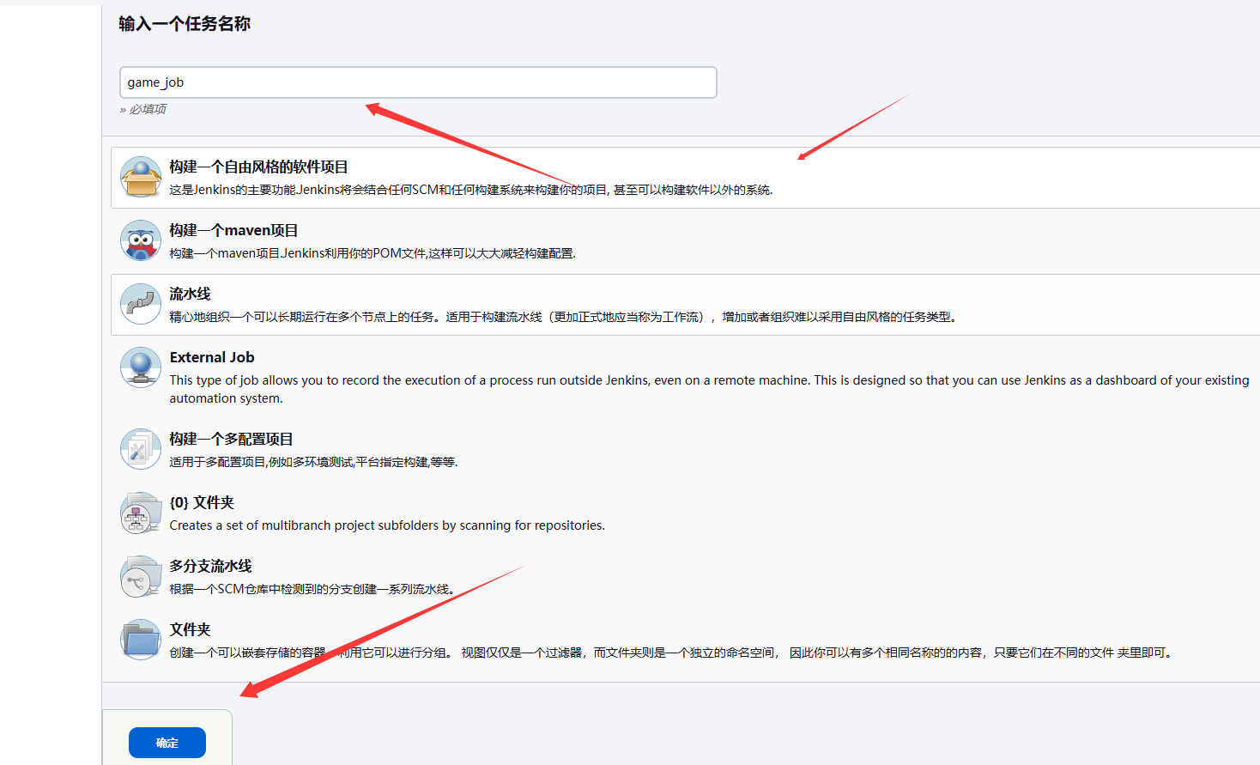1260x765 pixels.
Task: Click the {0} 文件夹 organization icon
Action: pos(141,513)
